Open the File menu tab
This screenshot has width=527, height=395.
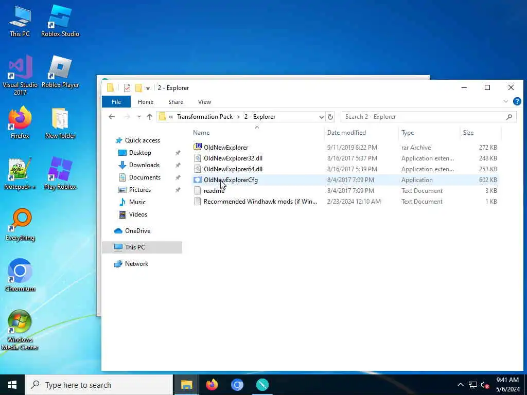(116, 102)
